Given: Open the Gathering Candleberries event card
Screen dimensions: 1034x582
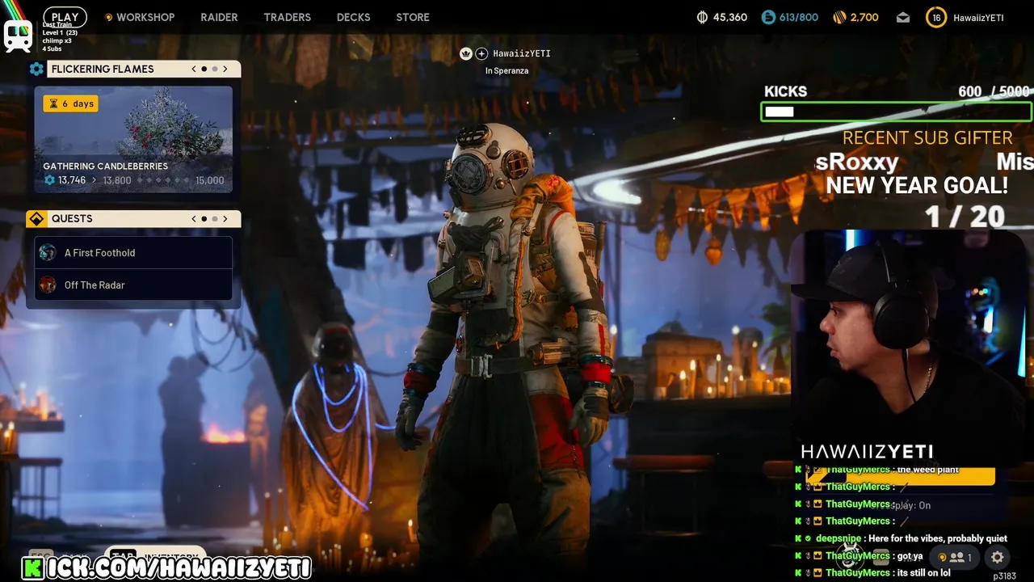Looking at the screenshot, I should point(133,139).
